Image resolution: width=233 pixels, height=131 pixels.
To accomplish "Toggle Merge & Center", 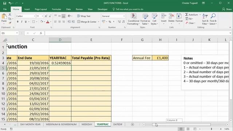I will point(87,22).
